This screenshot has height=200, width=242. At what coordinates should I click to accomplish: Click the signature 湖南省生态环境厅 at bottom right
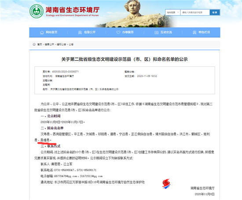pyautogui.click(x=202, y=188)
